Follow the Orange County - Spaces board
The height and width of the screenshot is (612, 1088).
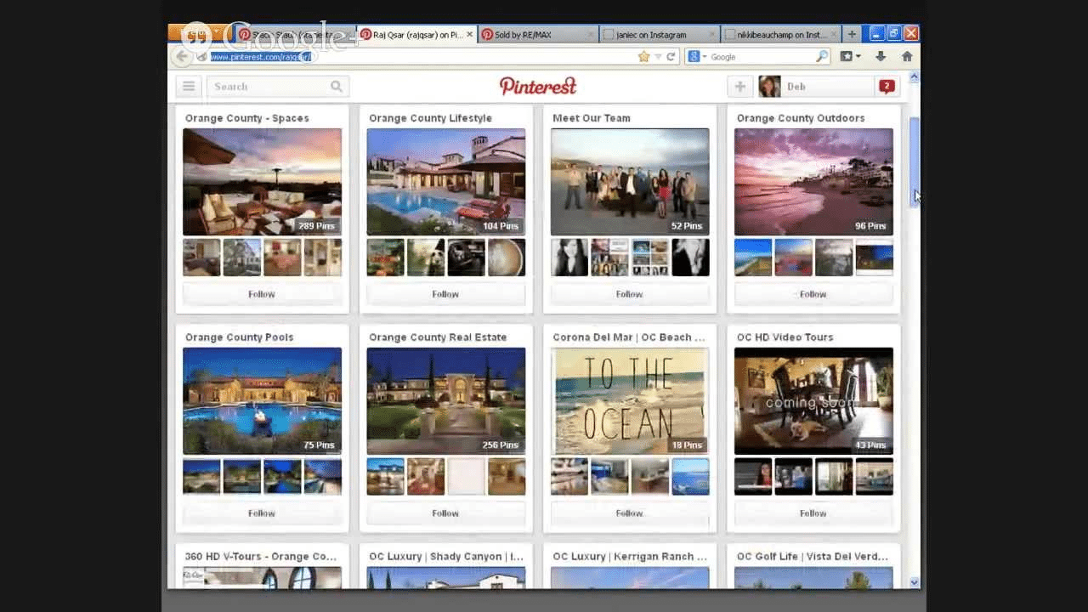262,294
